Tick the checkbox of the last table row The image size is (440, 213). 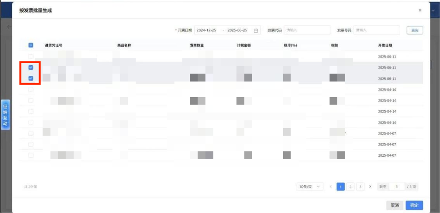(x=31, y=155)
